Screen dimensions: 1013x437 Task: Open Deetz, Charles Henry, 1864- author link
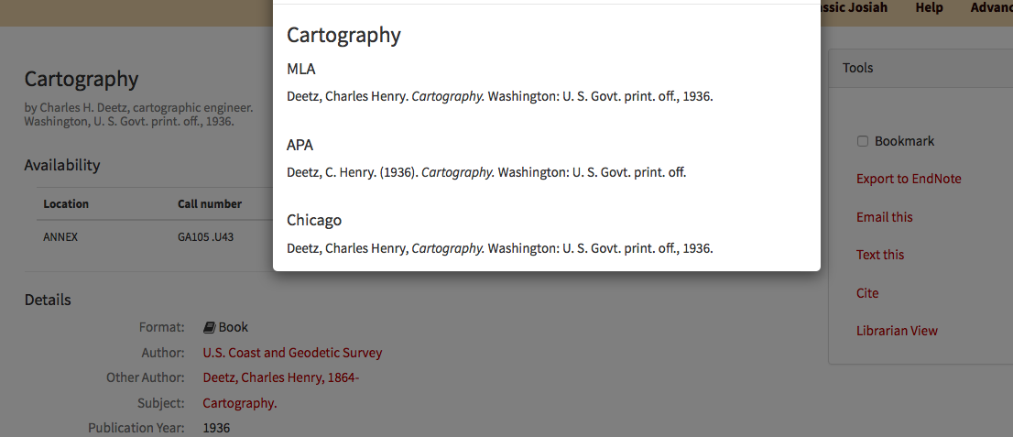pyautogui.click(x=280, y=377)
